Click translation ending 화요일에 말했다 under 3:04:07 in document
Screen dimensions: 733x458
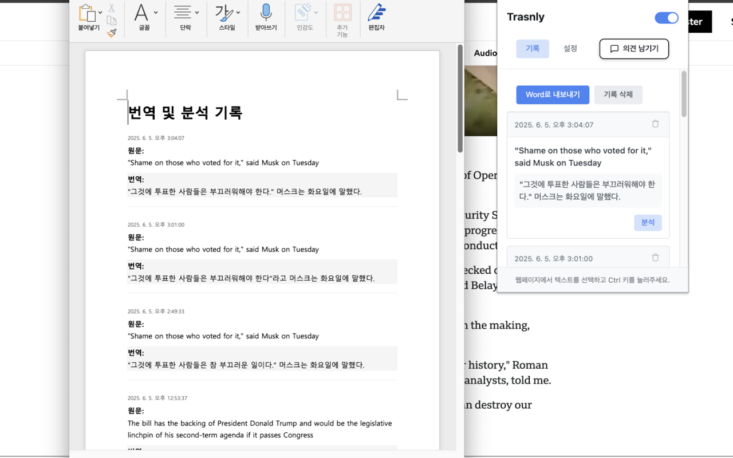[x=245, y=192]
